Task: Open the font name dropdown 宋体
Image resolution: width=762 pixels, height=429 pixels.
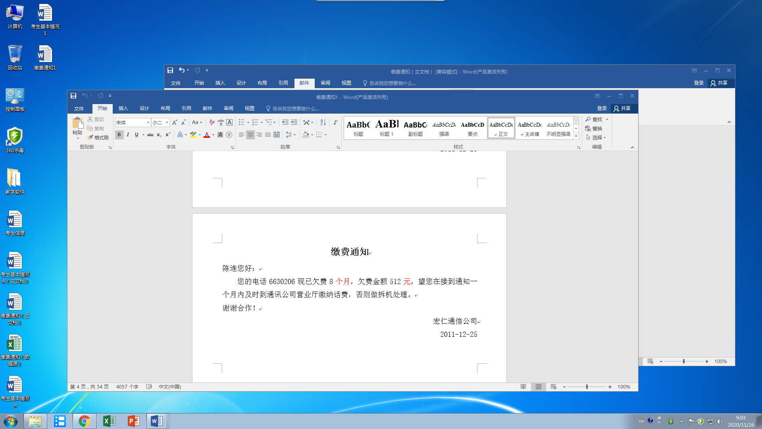Action: [x=148, y=123]
